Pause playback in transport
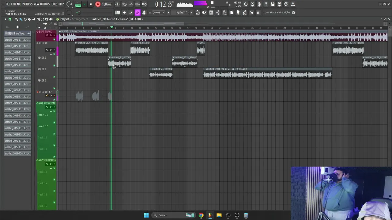392x220 pixels. point(84,4)
